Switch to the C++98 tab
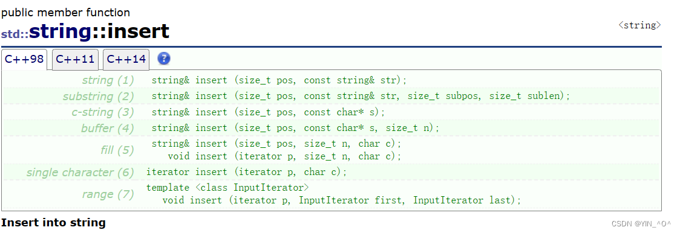This screenshot has width=680, height=233. coord(24,59)
